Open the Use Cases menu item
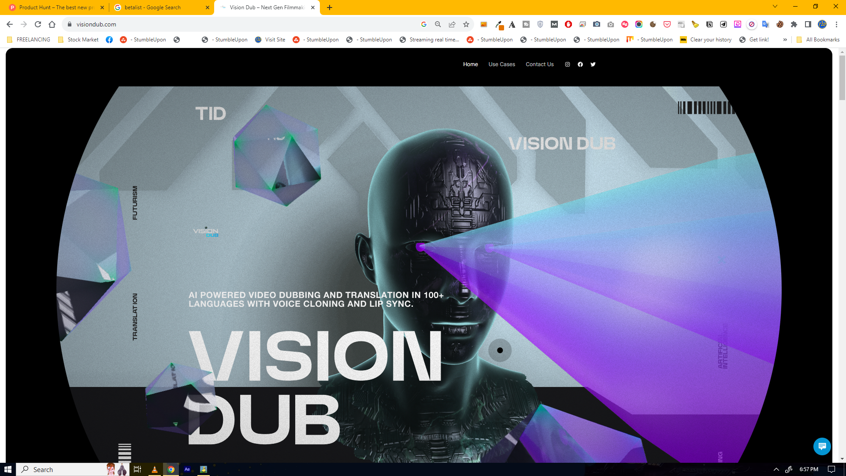Viewport: 846px width, 476px height. (501, 64)
